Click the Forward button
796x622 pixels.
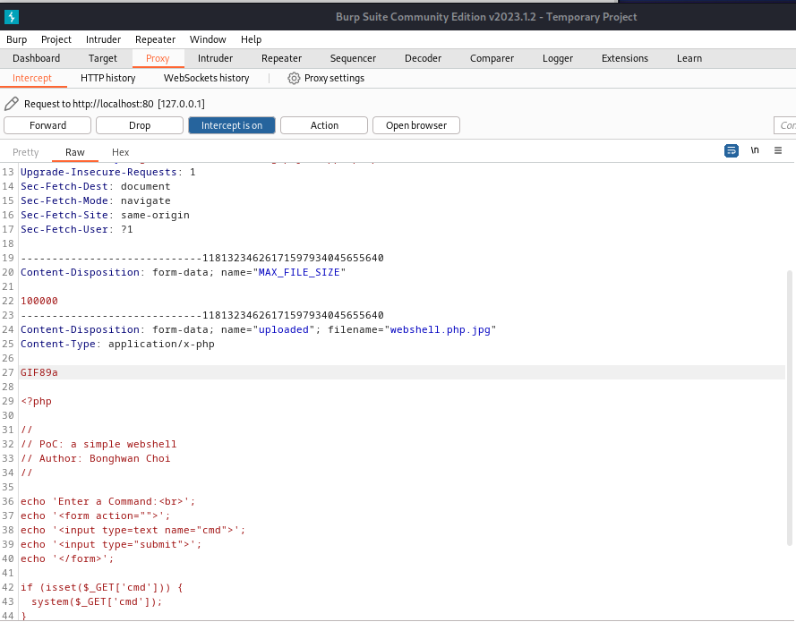tap(47, 125)
